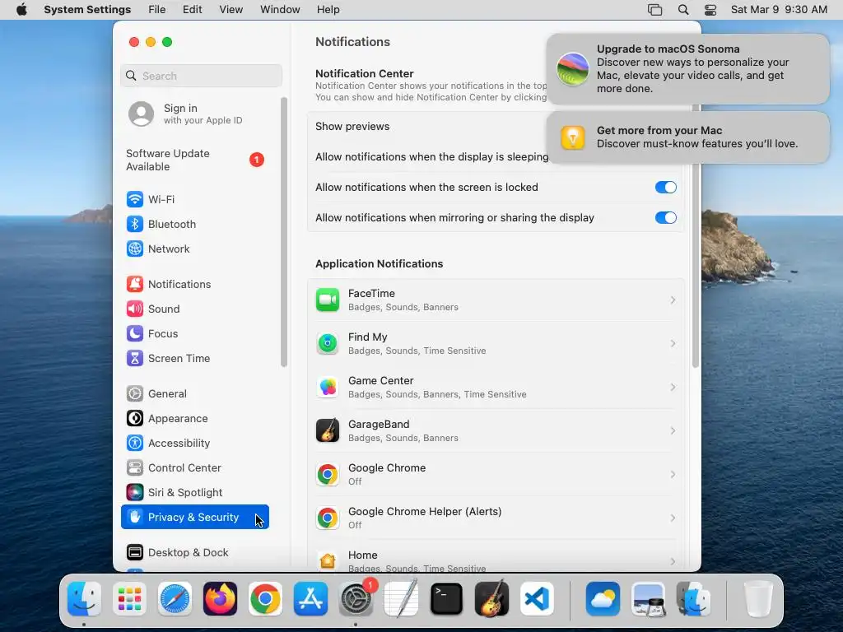
Task: Open the Window menu
Action: [x=280, y=10]
